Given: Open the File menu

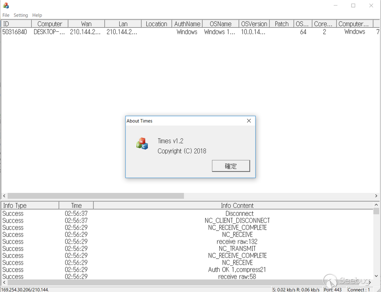Looking at the screenshot, I should click(x=6, y=15).
